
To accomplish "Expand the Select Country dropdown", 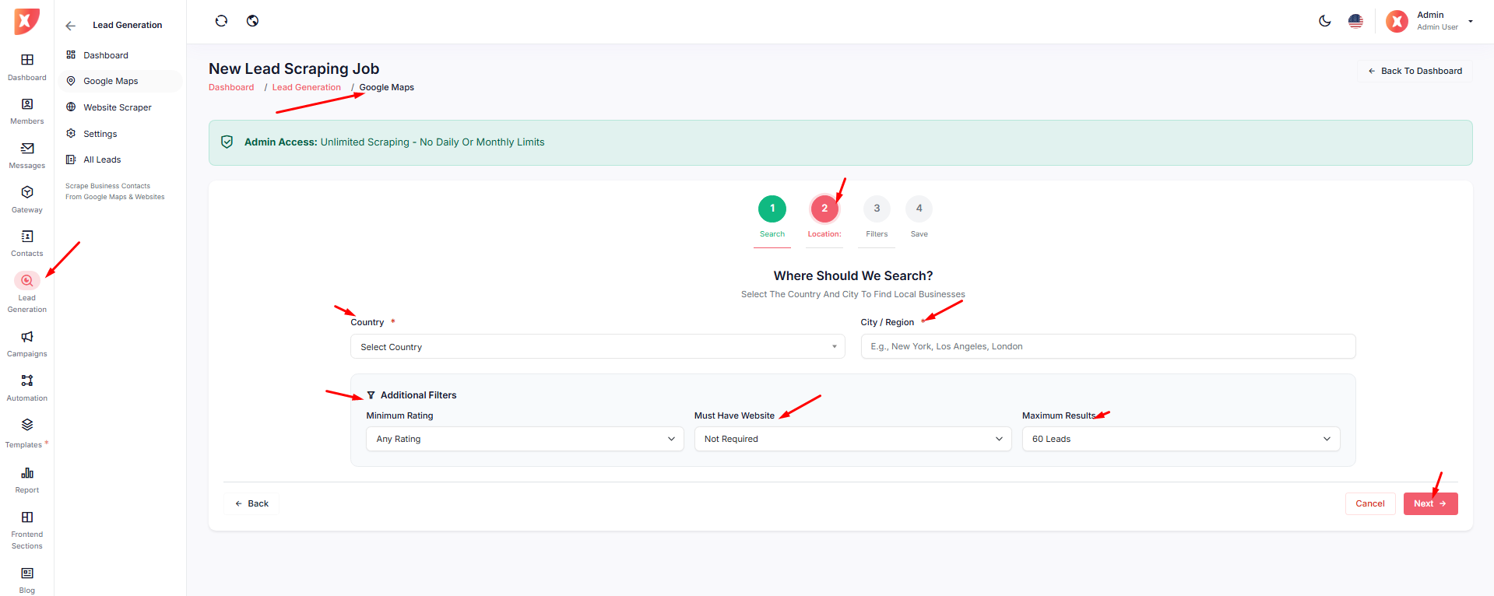I will [597, 347].
